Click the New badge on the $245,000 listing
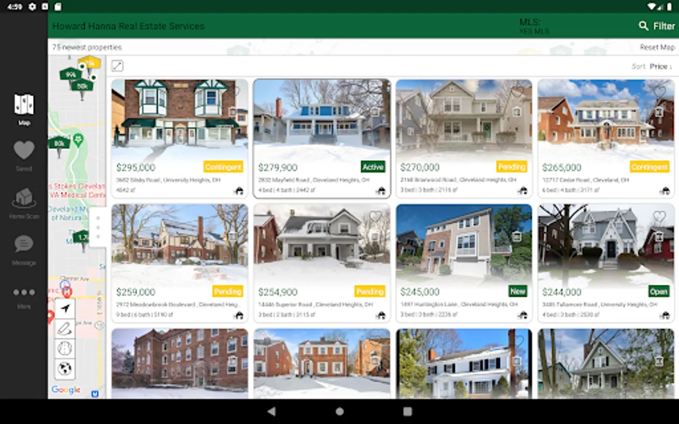 tap(518, 291)
